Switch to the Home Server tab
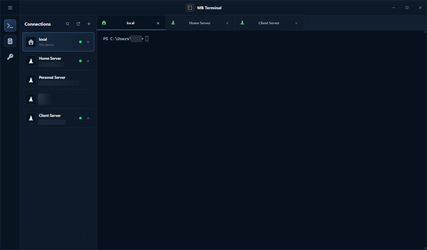Screen dimensions: 427x250 point(200,23)
